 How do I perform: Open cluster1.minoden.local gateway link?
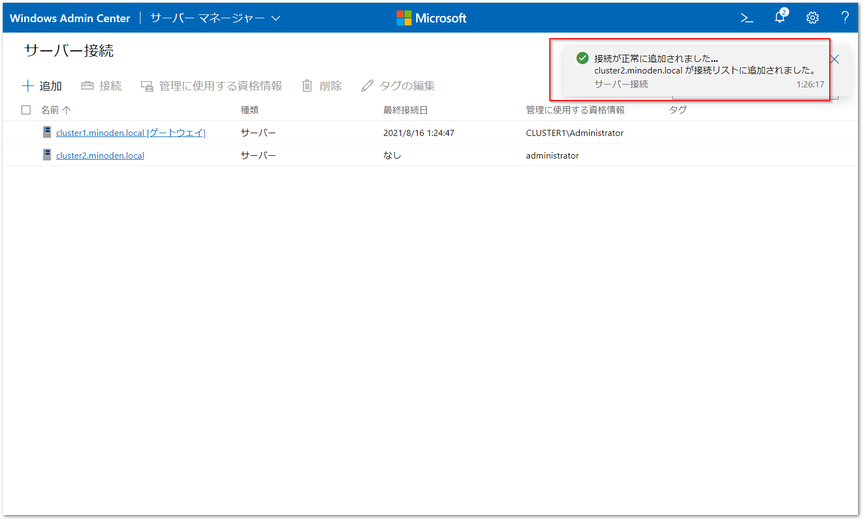coord(131,133)
